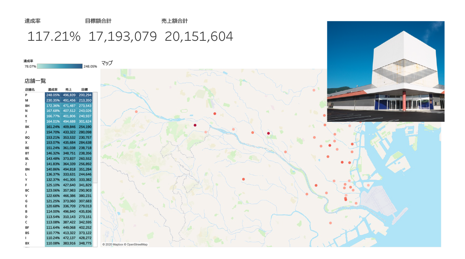This screenshot has height=259, width=465.
Task: Select store P row in store list
Action: [x=26, y=95]
